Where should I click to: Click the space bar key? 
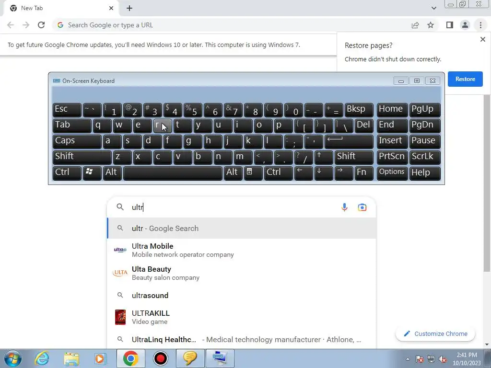coord(173,172)
